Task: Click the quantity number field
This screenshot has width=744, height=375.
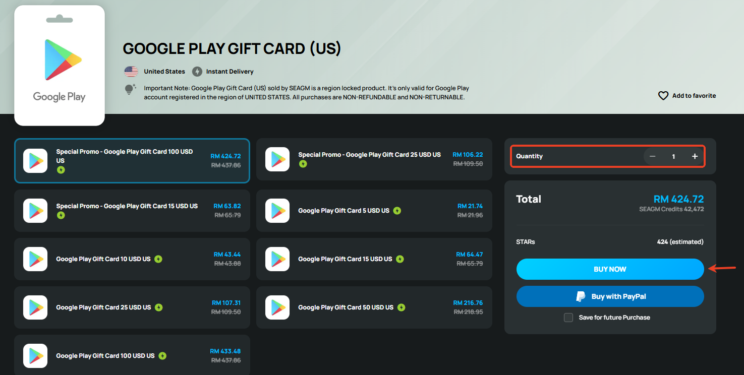Action: click(673, 156)
